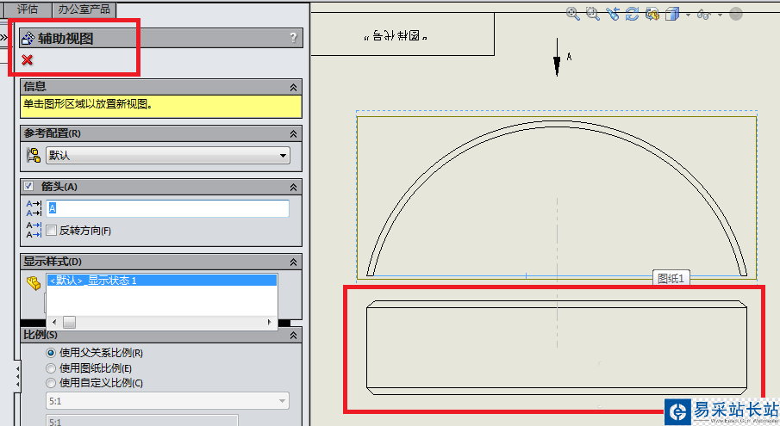Click the grey sphere icon in view toolbar

tap(736, 14)
